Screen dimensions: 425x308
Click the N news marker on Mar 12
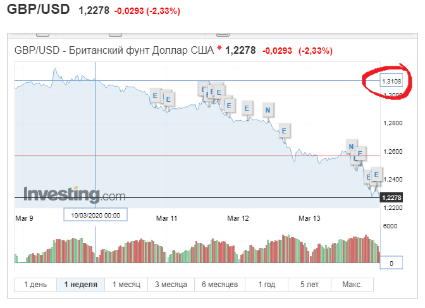tap(268, 111)
